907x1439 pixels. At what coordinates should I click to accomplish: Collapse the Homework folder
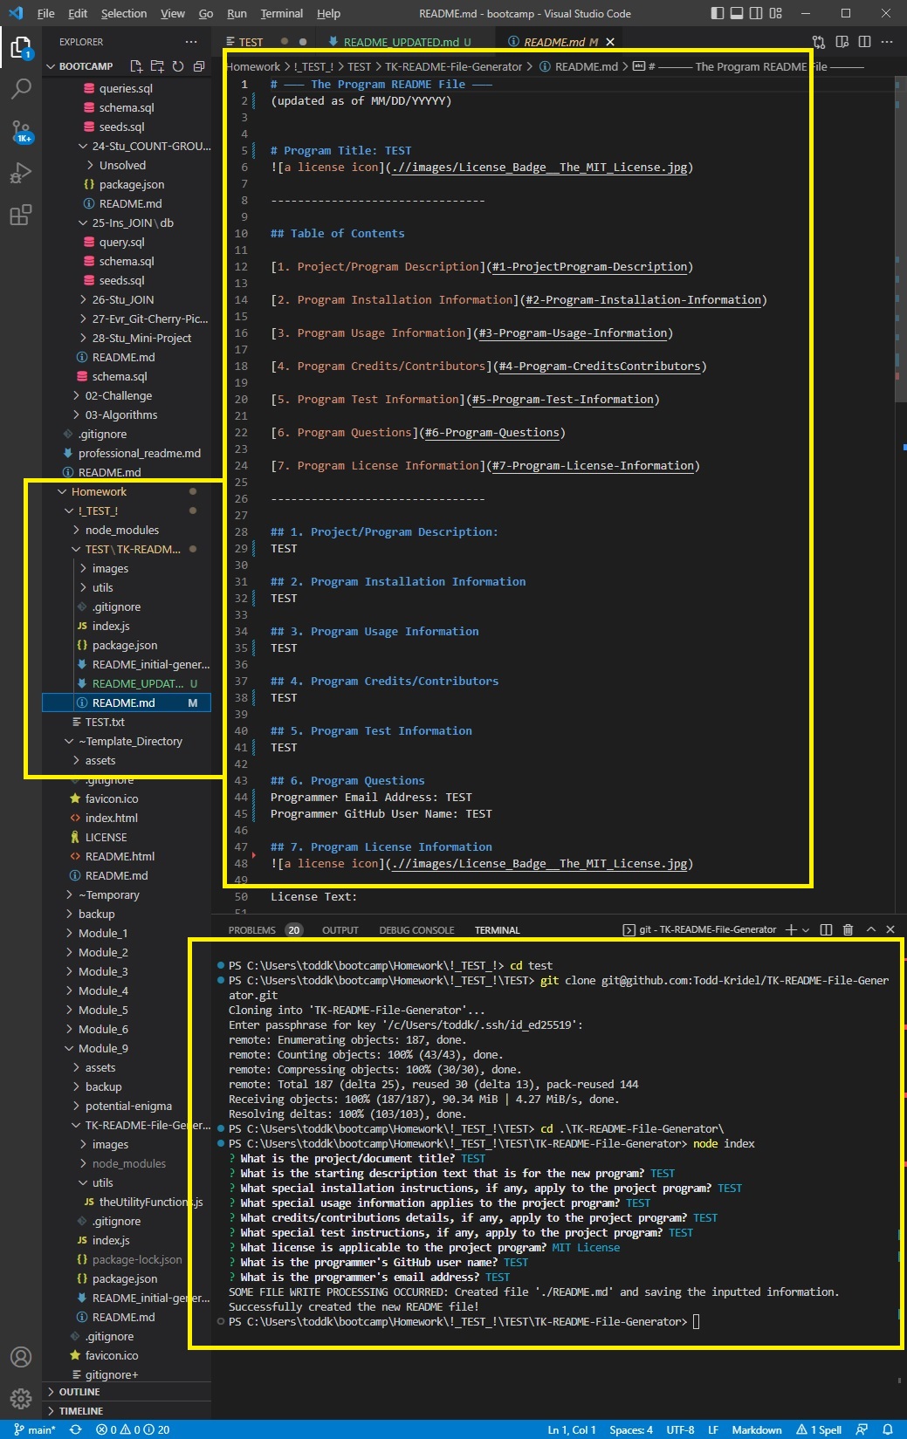[x=127, y=491]
